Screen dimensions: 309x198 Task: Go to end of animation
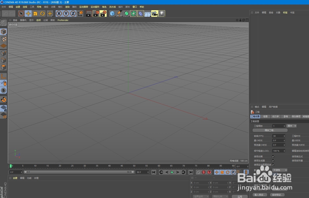[x=191, y=172]
